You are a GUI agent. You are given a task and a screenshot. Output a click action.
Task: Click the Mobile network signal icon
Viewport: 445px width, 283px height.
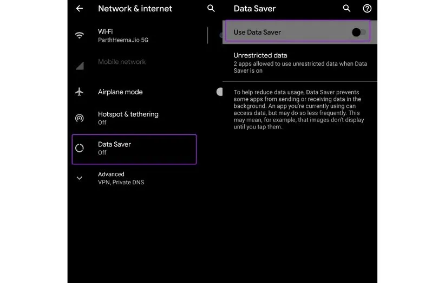(80, 66)
